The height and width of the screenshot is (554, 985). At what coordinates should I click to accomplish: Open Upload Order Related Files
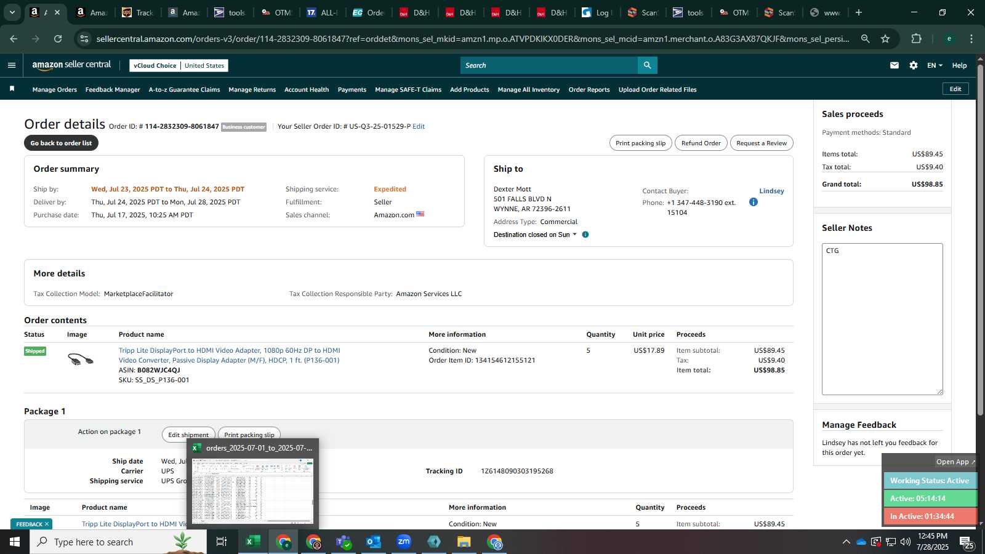tap(657, 90)
